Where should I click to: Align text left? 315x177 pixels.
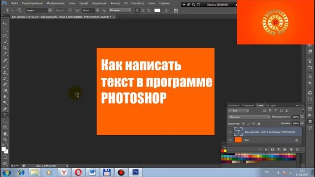(x=137, y=10)
